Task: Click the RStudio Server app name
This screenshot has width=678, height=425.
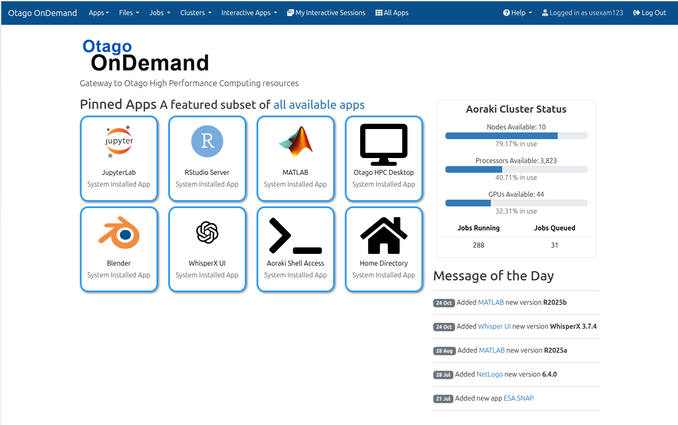Action: pos(207,172)
